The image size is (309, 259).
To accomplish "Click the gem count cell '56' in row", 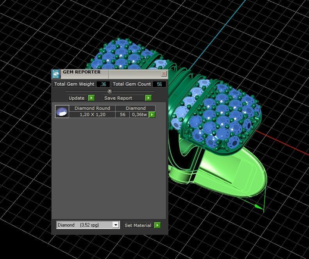I will tap(123, 114).
